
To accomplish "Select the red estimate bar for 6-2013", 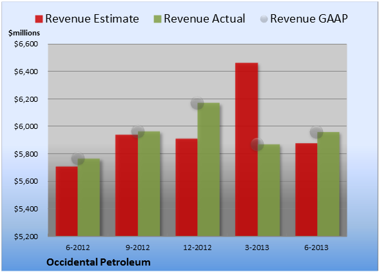I will [306, 189].
